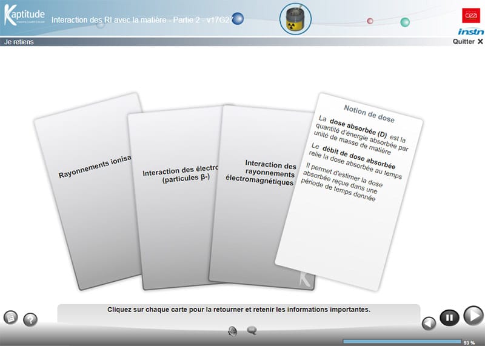Open the help question mark icon
Image resolution: width=485 pixels, height=346 pixels.
click(30, 319)
